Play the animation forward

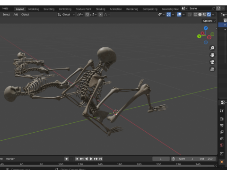click(91, 159)
